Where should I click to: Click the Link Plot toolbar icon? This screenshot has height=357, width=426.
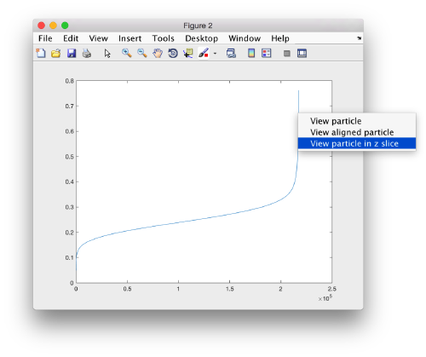(231, 53)
